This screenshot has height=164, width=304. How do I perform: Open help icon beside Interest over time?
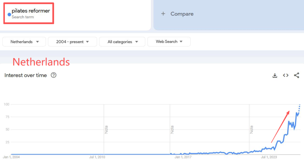[x=53, y=75]
